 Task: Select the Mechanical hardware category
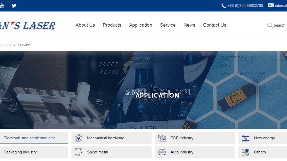pyautogui.click(x=111, y=138)
